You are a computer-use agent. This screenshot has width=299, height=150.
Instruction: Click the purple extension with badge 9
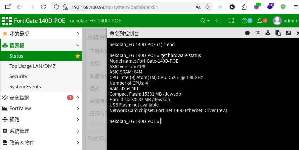(270, 7)
